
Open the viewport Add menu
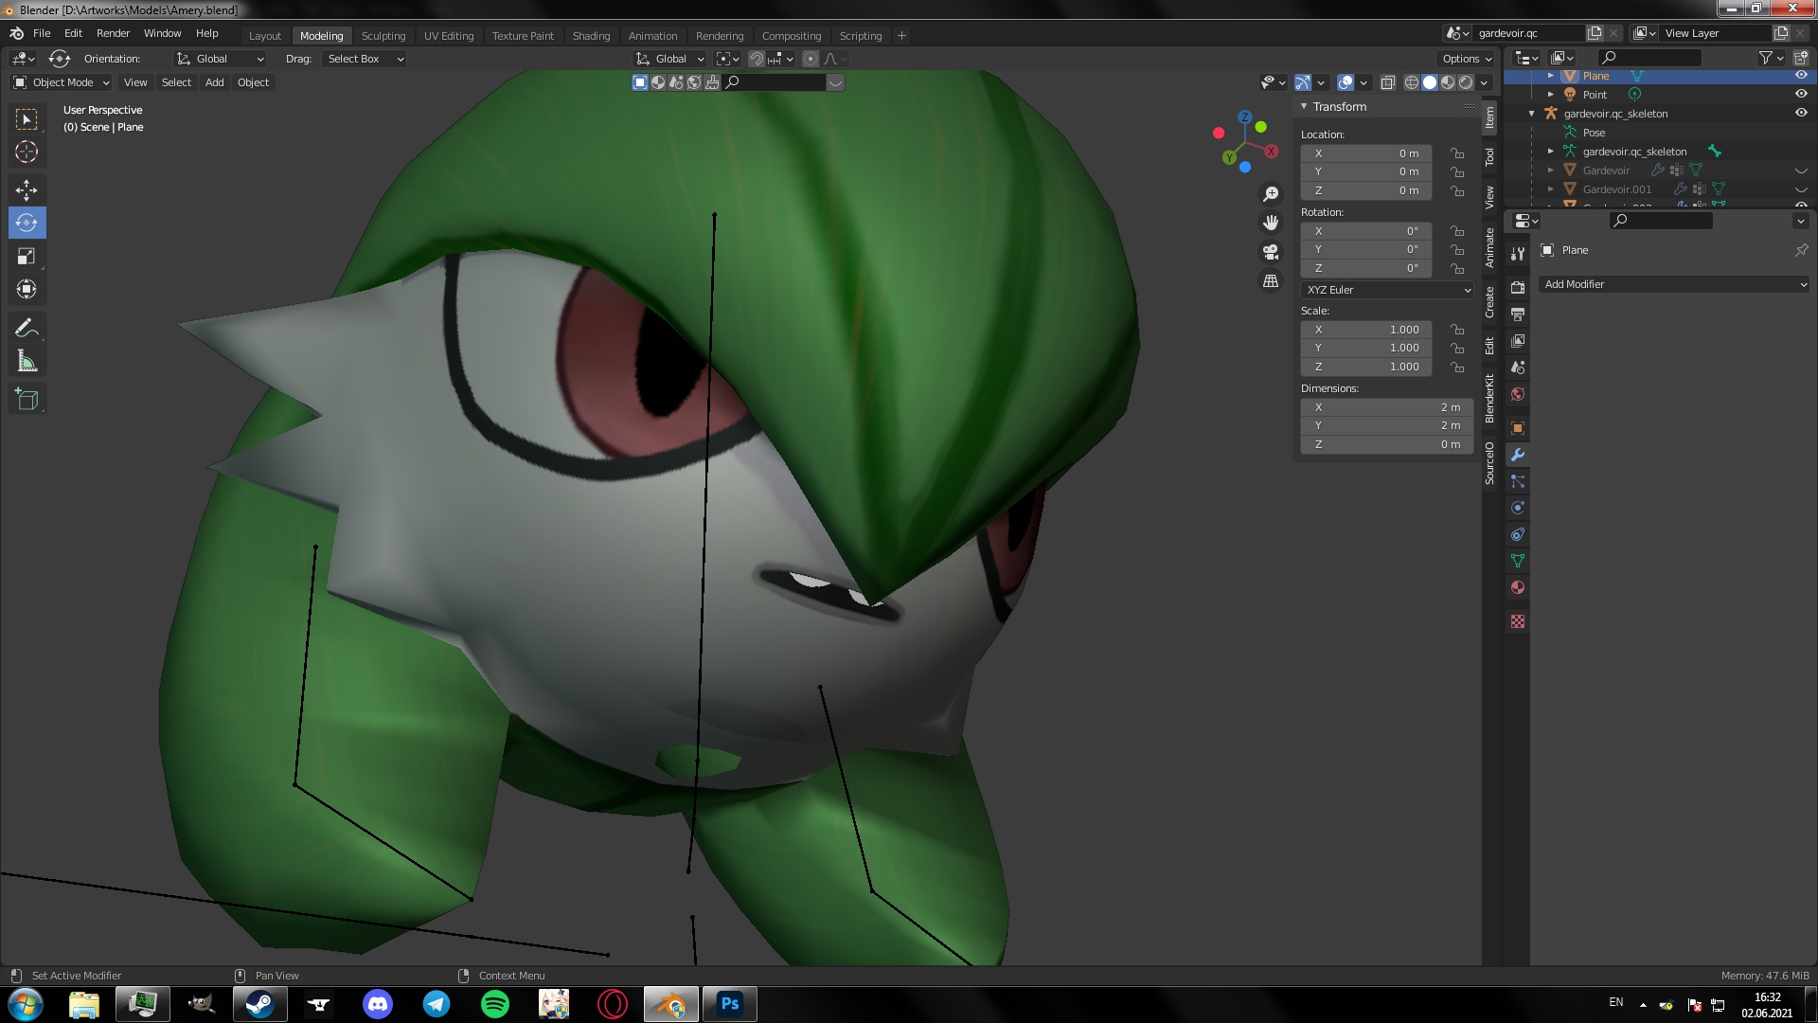tap(215, 82)
